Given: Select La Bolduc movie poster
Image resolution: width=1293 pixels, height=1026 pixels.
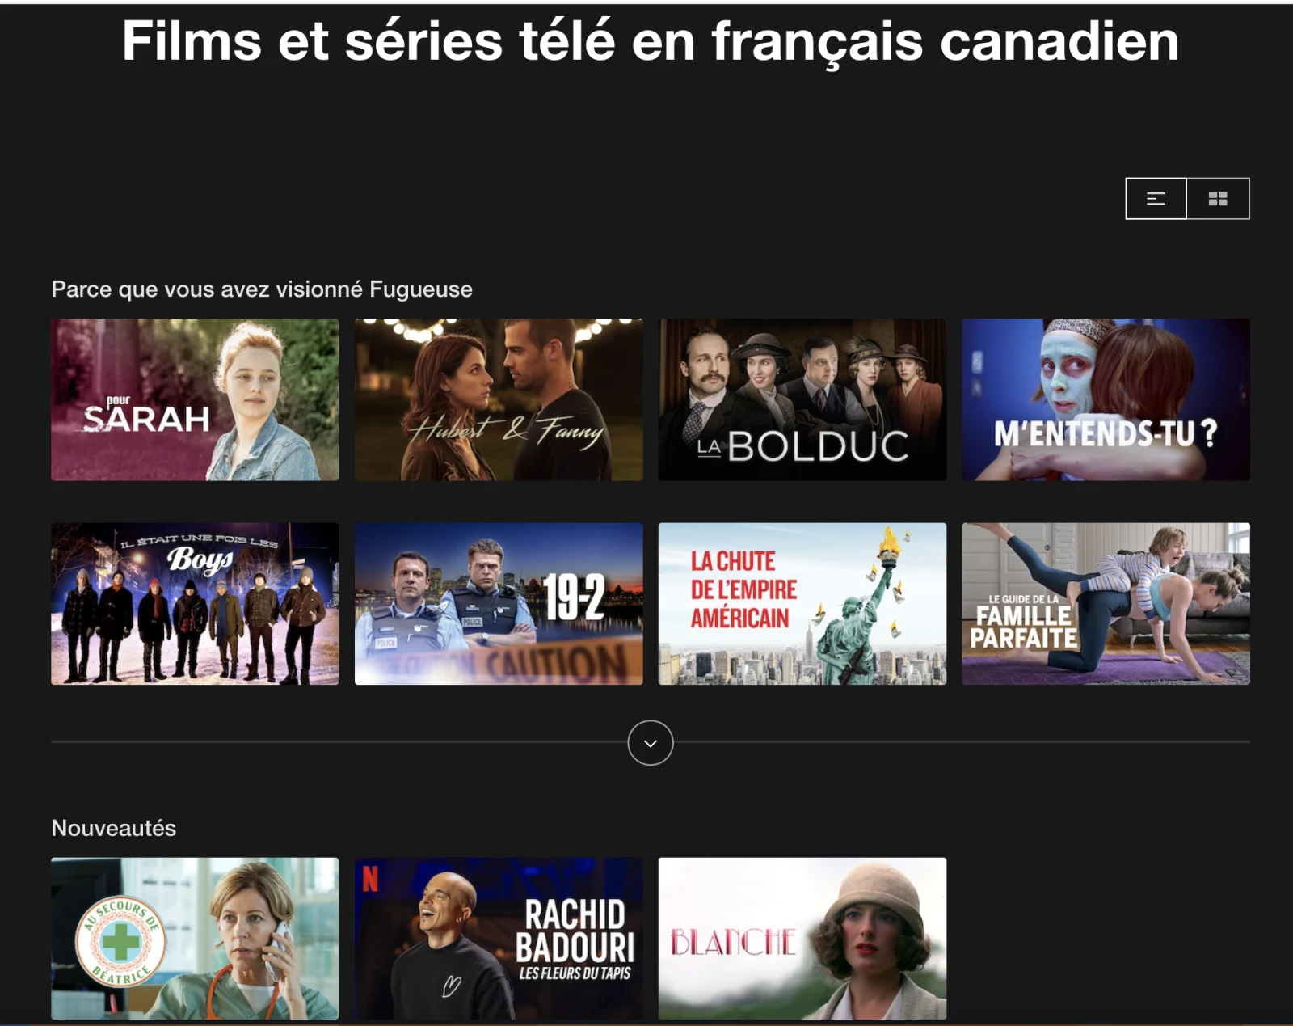Looking at the screenshot, I should (x=802, y=399).
